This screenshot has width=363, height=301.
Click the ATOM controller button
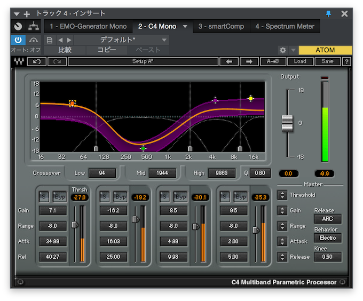pos(325,50)
